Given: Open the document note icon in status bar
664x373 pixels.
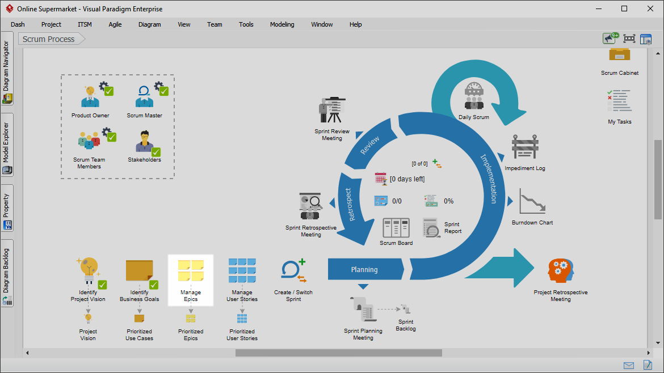Looking at the screenshot, I should point(648,364).
